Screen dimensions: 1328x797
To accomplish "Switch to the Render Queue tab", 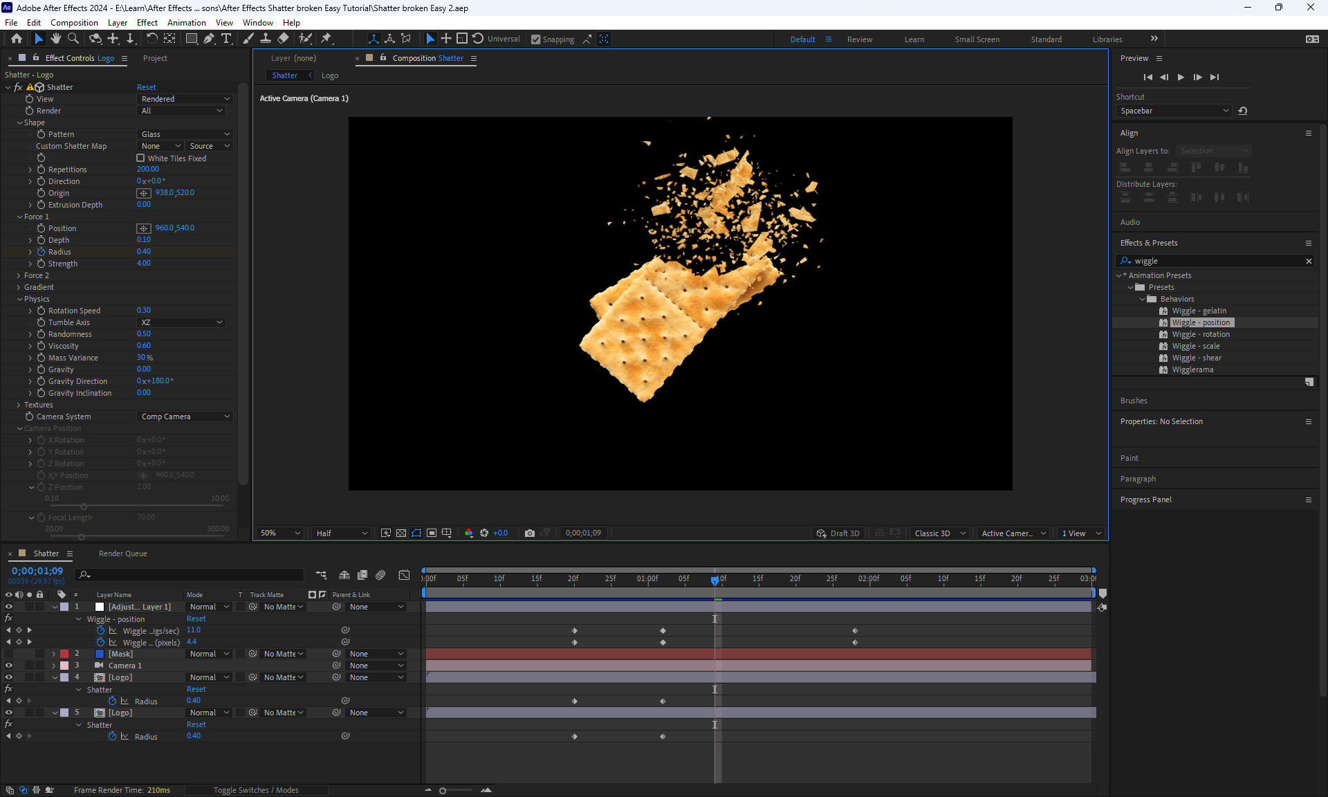I will click(x=122, y=553).
